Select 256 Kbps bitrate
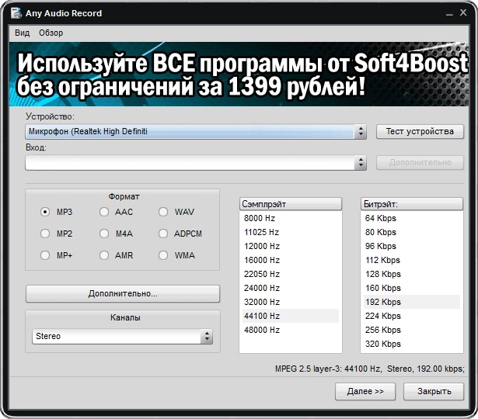The width and height of the screenshot is (478, 419). (412, 330)
